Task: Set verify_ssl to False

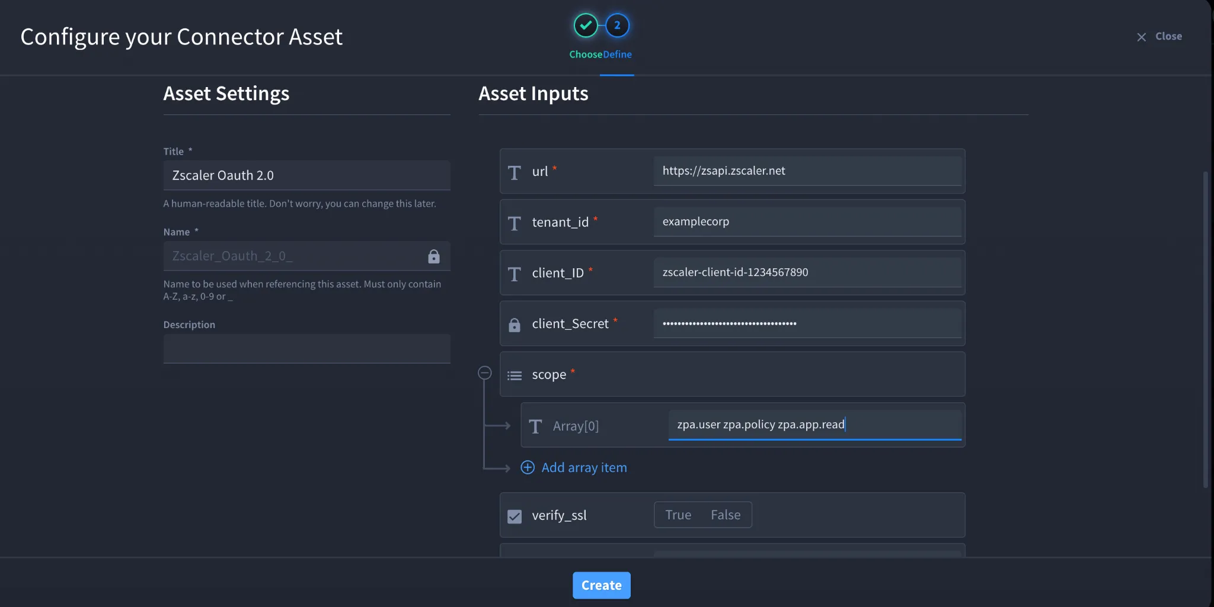Action: tap(726, 515)
